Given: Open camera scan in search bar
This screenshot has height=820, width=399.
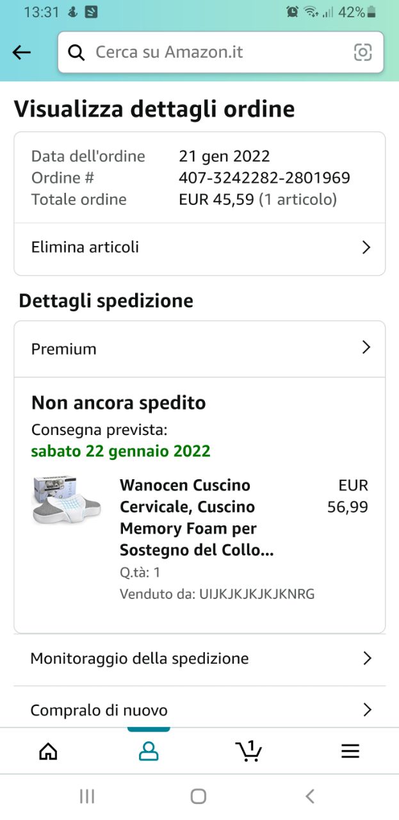Looking at the screenshot, I should pos(362,53).
